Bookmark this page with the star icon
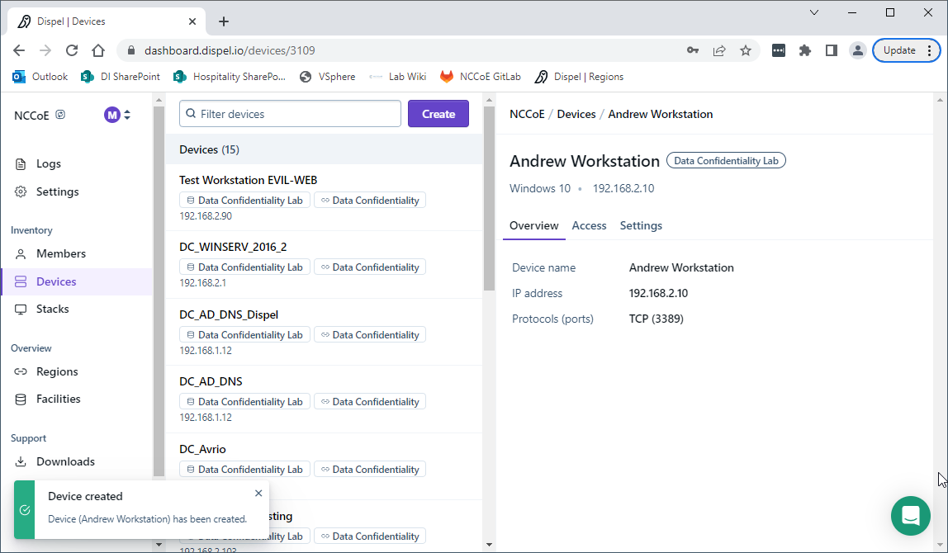Image resolution: width=948 pixels, height=553 pixels. (746, 50)
